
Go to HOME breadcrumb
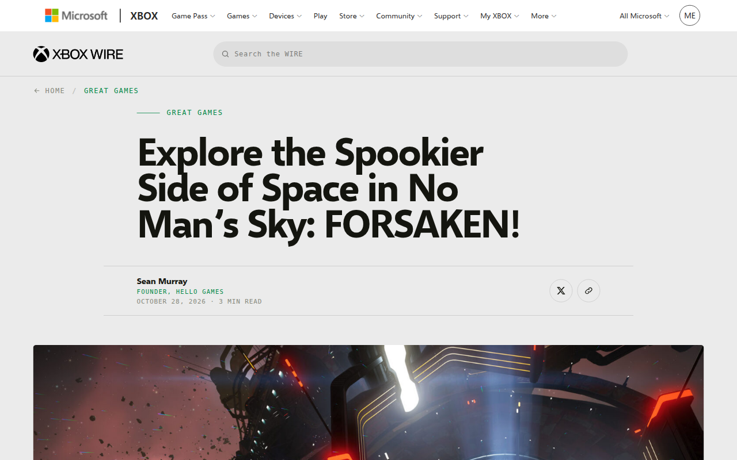tap(55, 91)
